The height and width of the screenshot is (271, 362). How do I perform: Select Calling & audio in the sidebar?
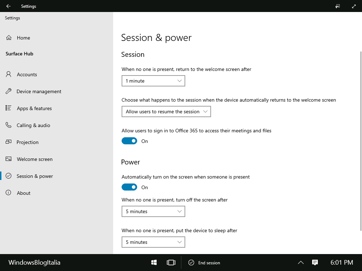(57, 125)
